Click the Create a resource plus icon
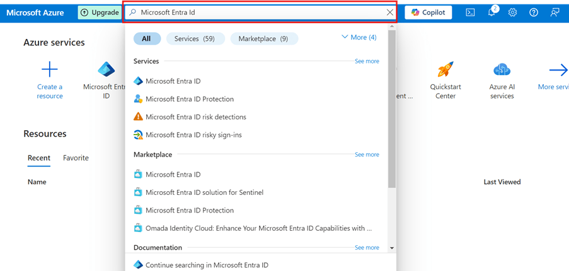 coord(50,70)
